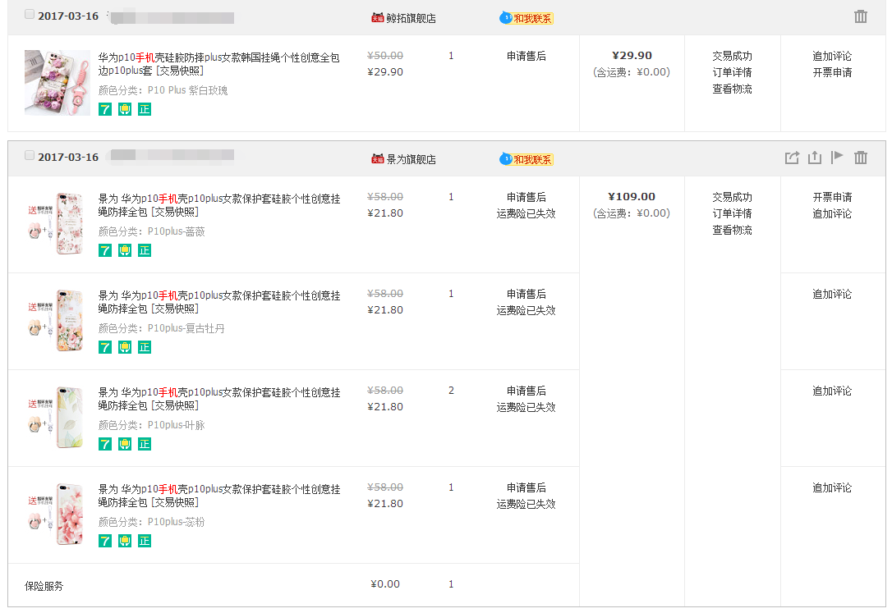
Task: Click the P10plus-蕊粉 product thumbnail
Action: (57, 515)
